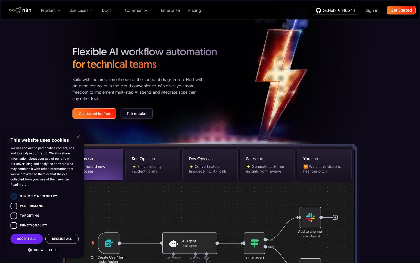Open the Read more cookie link
The height and width of the screenshot is (263, 420).
point(18,185)
